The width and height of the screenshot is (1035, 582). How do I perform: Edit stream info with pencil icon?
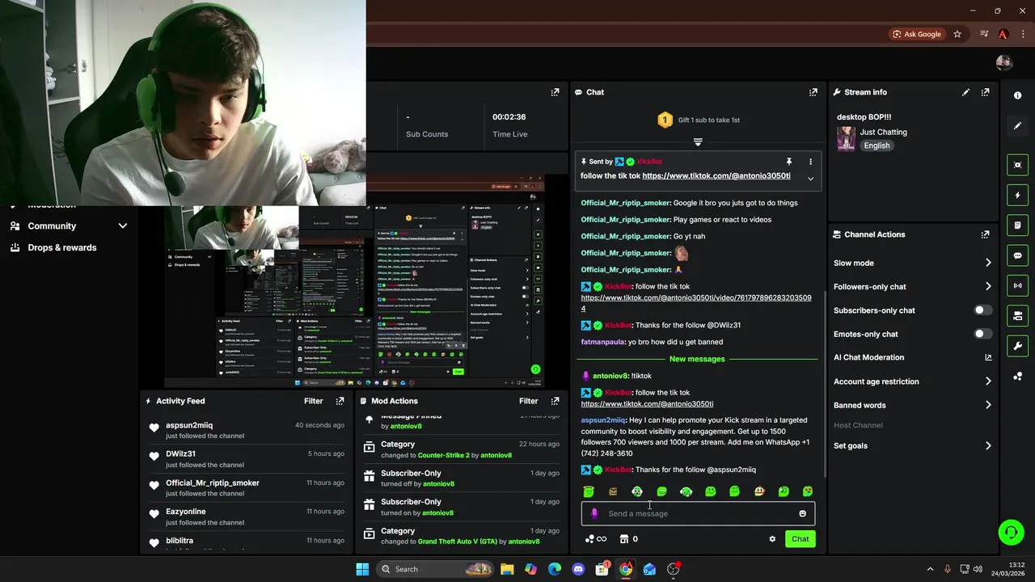point(965,92)
